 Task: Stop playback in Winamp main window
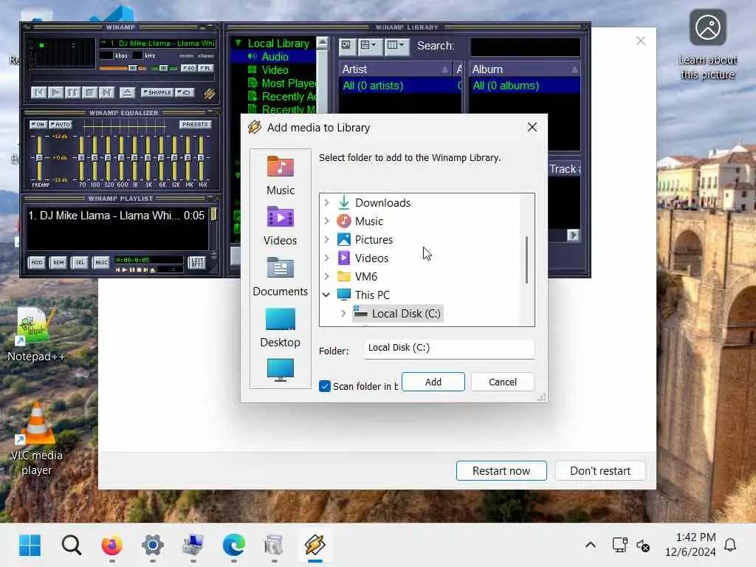[89, 92]
